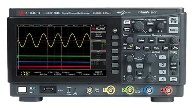The width and height of the screenshot is (194, 110).
Task: Arm a Single acquisition
Action: [174, 30]
